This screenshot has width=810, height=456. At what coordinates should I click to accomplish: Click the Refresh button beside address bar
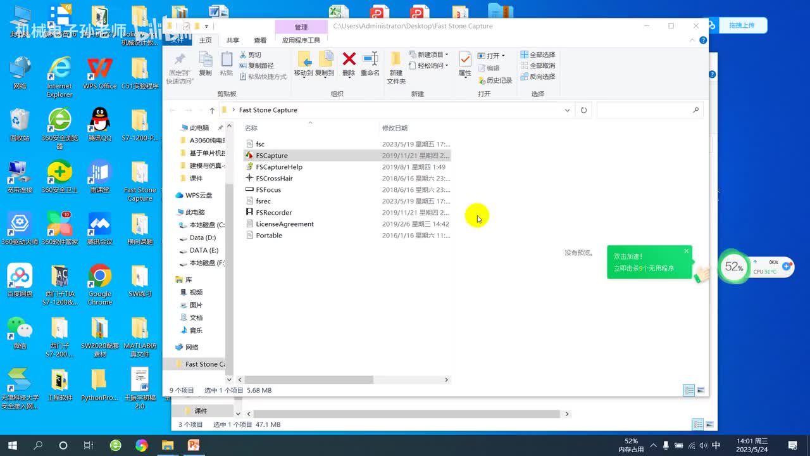pyautogui.click(x=583, y=110)
